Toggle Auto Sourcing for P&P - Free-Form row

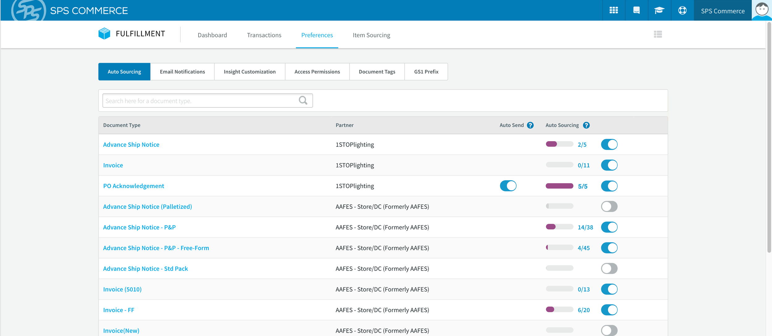(x=609, y=248)
